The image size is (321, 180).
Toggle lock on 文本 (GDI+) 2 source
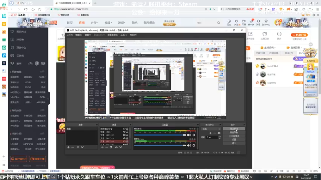pos(127,135)
